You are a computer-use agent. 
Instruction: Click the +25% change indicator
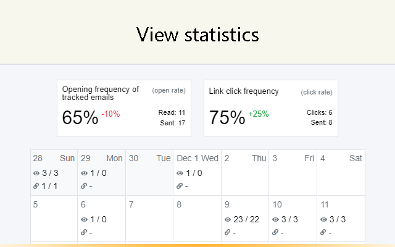click(x=259, y=114)
